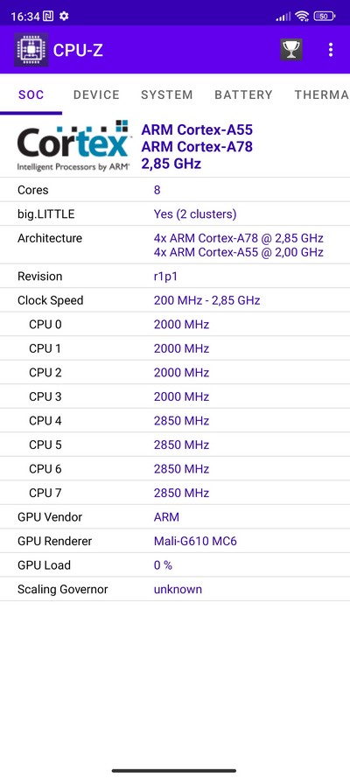Open the BATTERY tab

pos(243,95)
